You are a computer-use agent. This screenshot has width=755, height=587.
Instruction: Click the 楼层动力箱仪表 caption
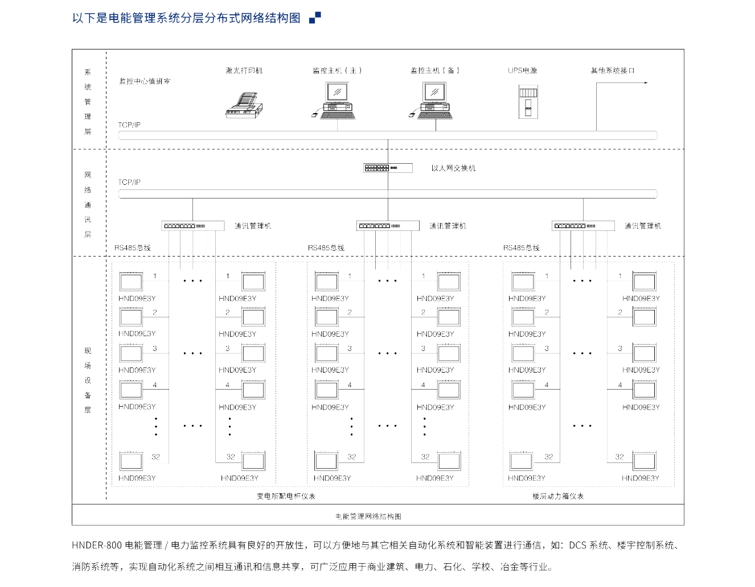558,496
